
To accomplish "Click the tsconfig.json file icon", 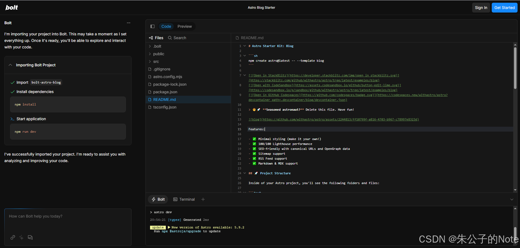I will [x=150, y=107].
